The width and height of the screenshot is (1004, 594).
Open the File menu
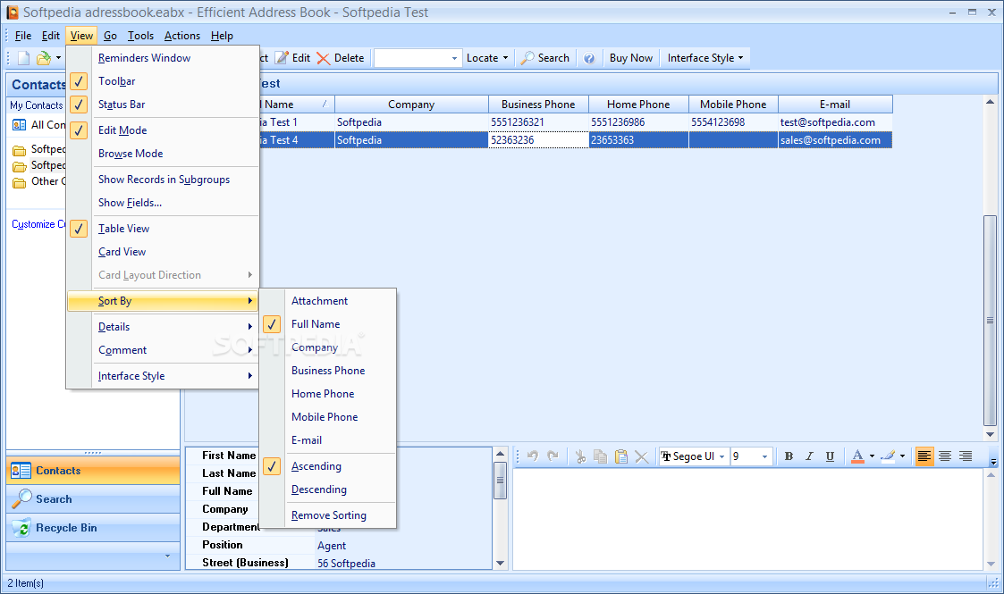tap(23, 36)
